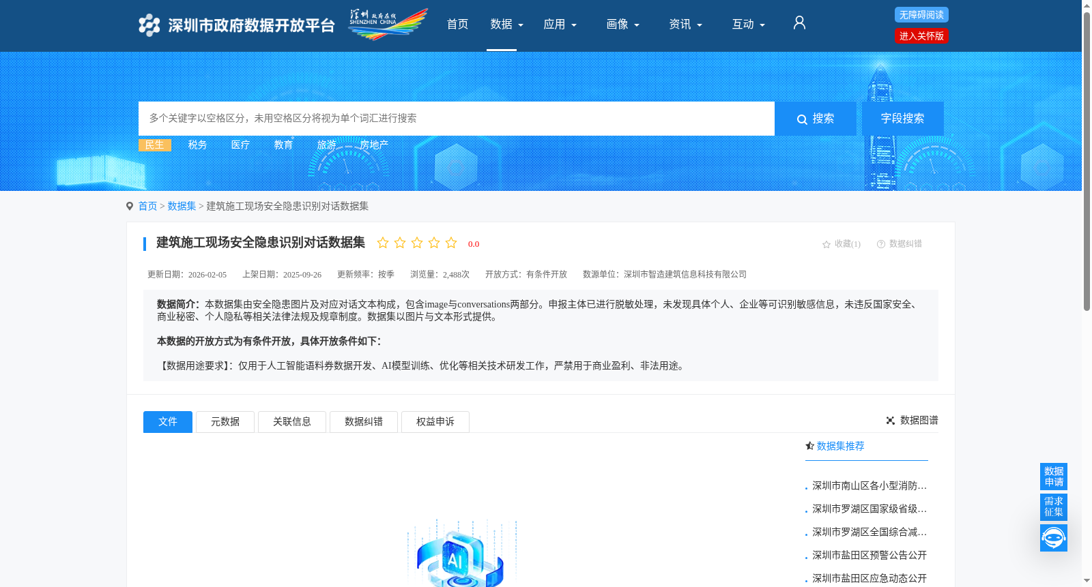Open 深圳市罗湖区国家级省级… recommendation
This screenshot has height=587, width=1092.
870,509
